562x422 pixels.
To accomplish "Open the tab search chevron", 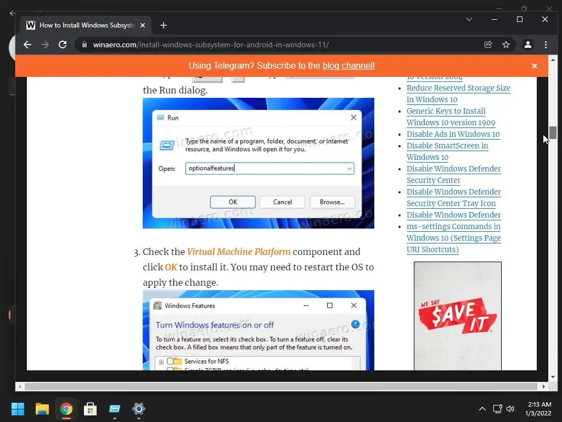I will tap(469, 19).
